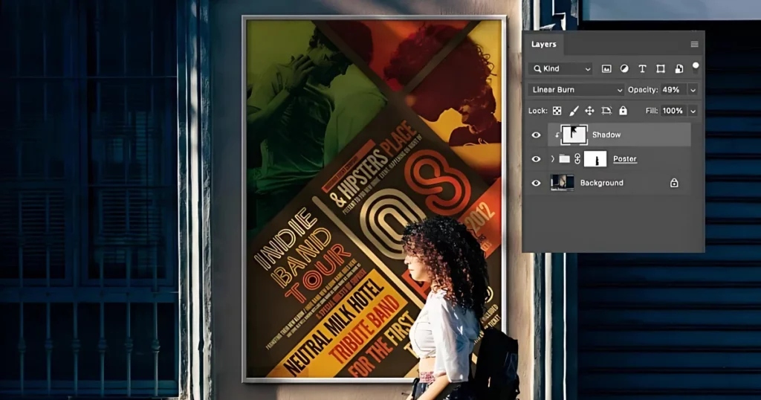Expand the Poster group chevron

click(552, 159)
